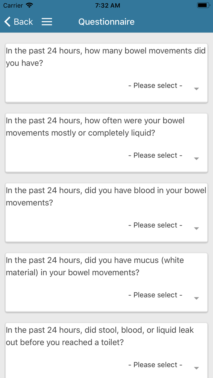
Task: Tap the stool leak before toilet question text
Action: 100,336
